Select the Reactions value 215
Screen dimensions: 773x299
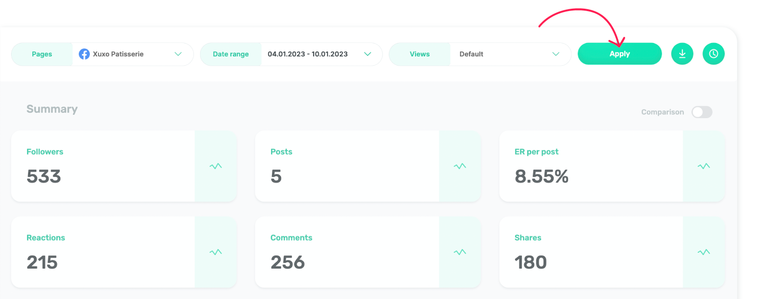point(42,262)
